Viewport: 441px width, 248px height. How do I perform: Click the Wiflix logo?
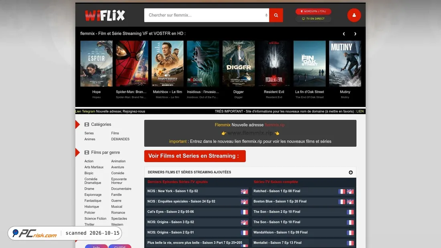pyautogui.click(x=105, y=16)
